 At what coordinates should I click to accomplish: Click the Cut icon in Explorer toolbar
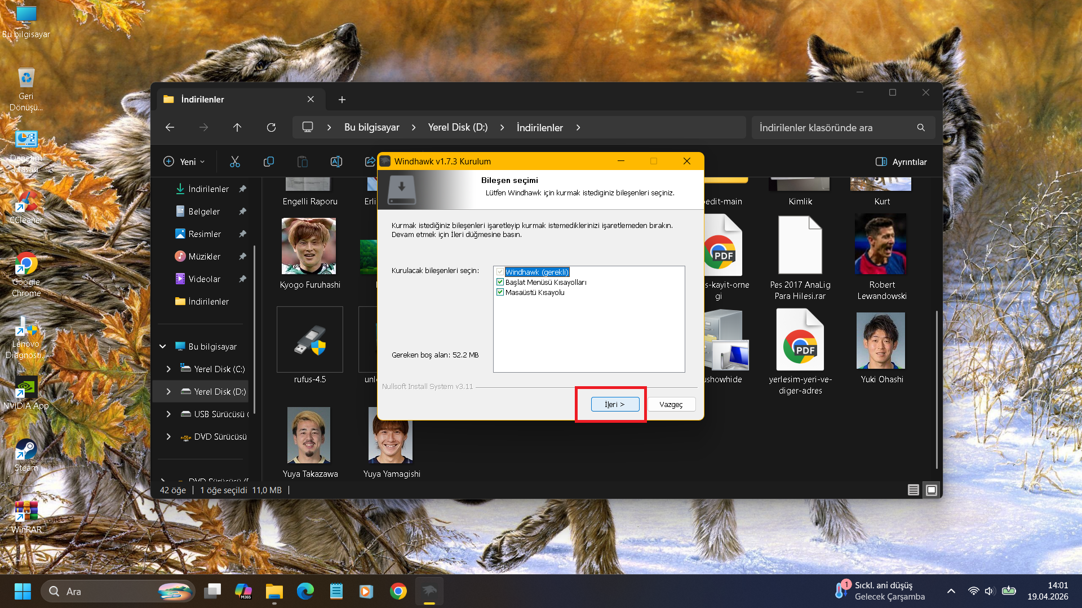[235, 162]
